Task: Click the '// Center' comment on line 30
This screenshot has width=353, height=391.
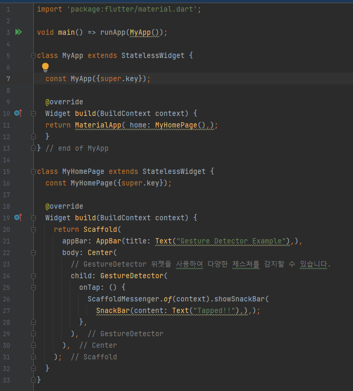Action: click(x=98, y=345)
